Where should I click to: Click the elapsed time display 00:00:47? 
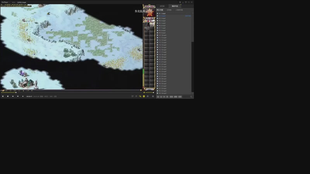29,96
